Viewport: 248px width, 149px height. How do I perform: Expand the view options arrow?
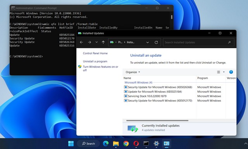224,72
